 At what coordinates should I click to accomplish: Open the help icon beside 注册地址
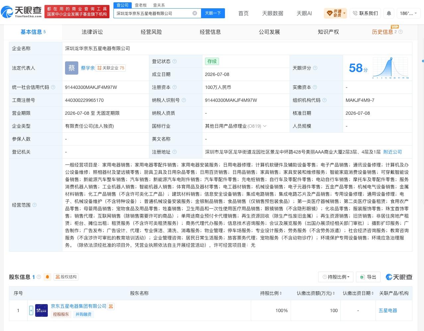tap(175, 152)
